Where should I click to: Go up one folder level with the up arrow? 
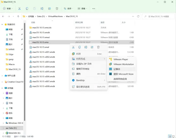point(18,16)
